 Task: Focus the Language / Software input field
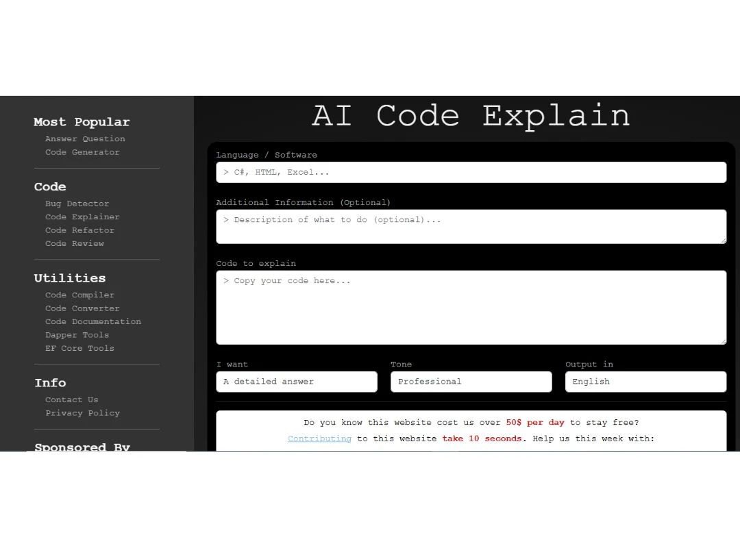coord(471,173)
